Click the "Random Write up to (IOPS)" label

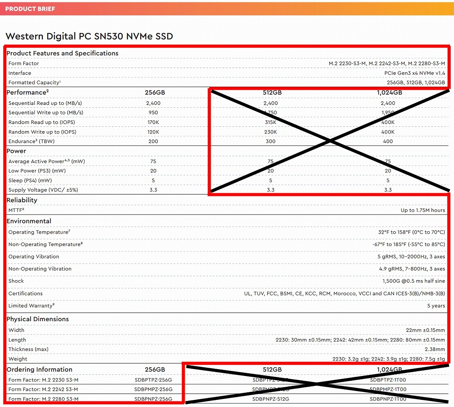click(x=42, y=132)
